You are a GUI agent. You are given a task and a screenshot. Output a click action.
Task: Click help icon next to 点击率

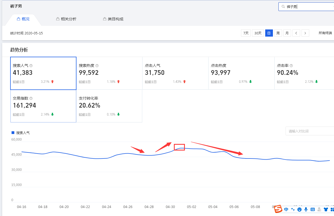(x=291, y=66)
